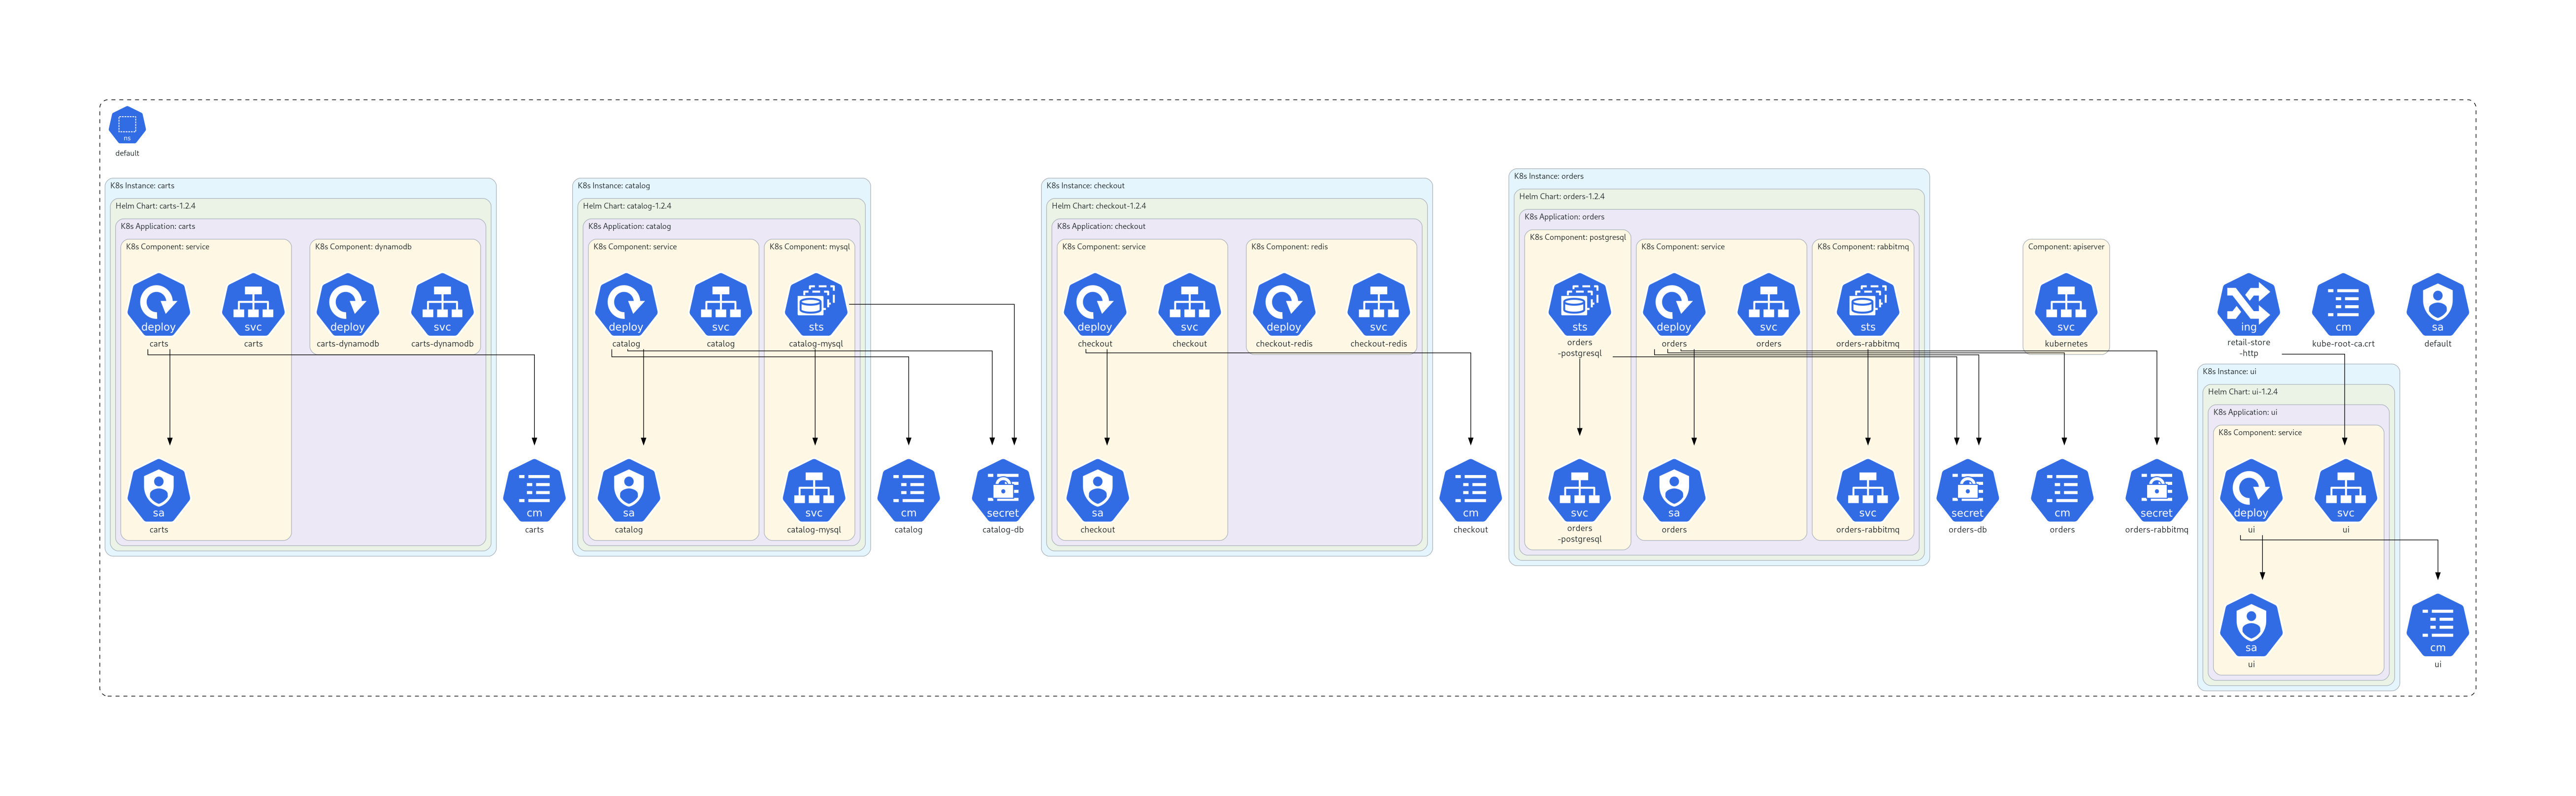Click the catalog service account icon
This screenshot has height=796, width=2576.
point(628,491)
